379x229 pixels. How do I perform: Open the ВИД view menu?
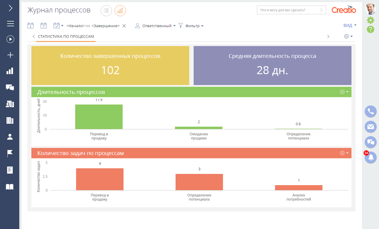tap(350, 26)
